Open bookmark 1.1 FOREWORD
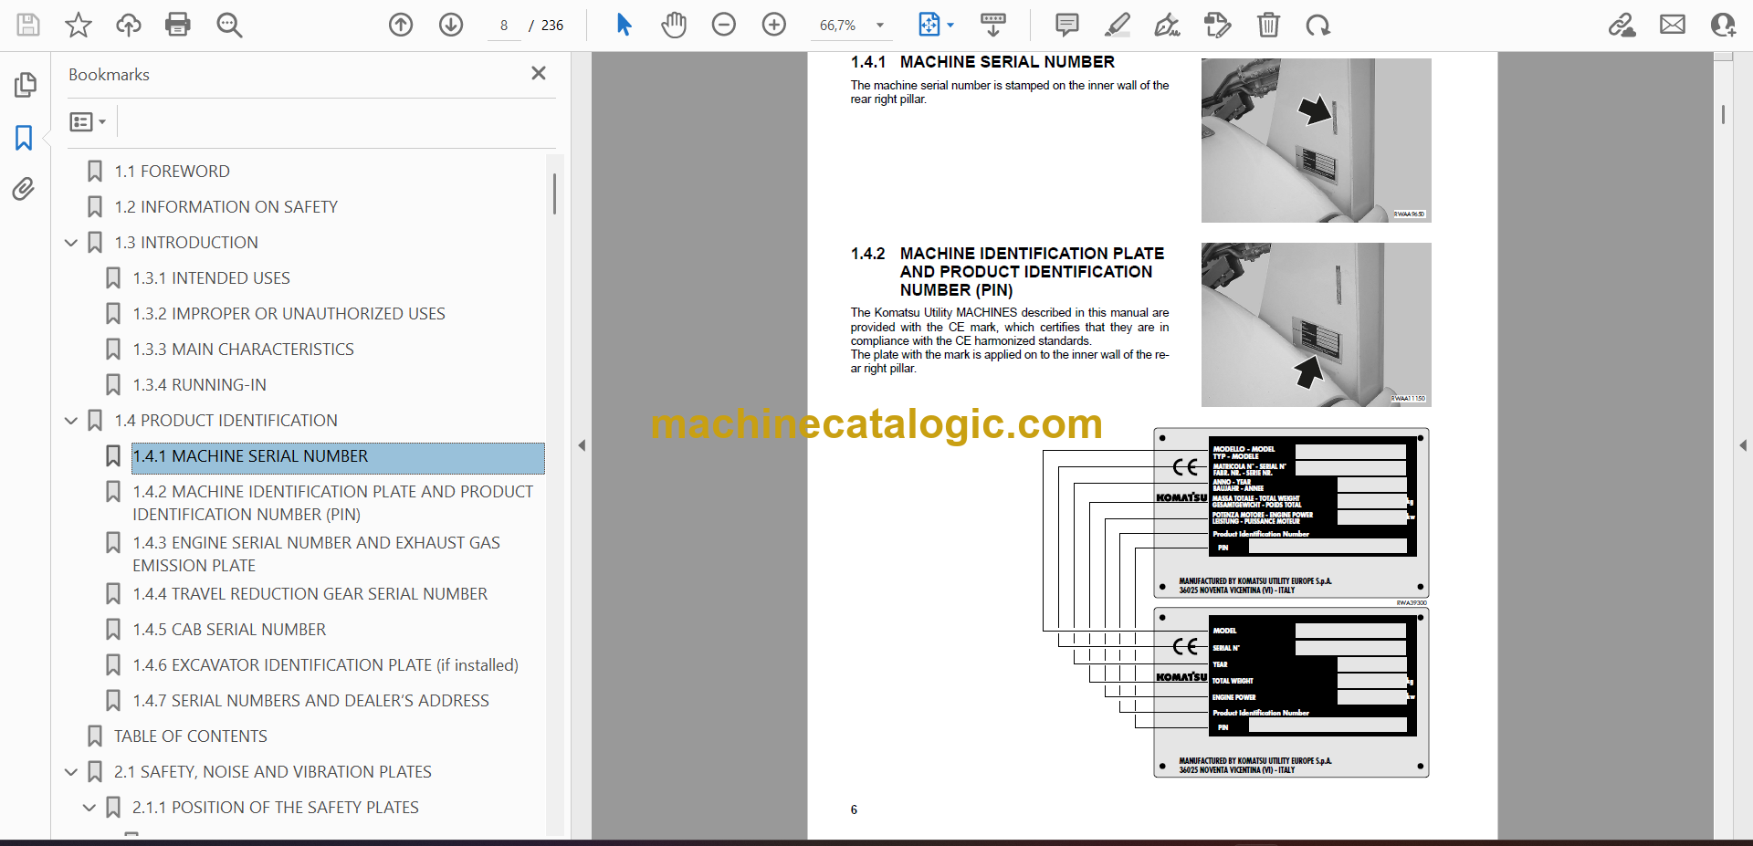The image size is (1753, 846). 172,172
